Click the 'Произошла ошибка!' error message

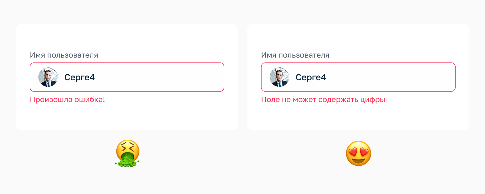(67, 99)
